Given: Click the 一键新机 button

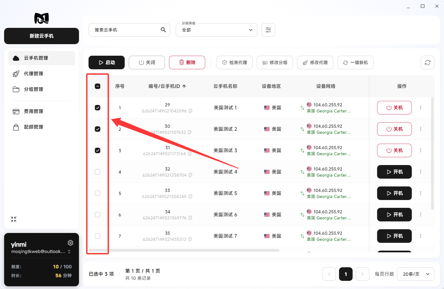Looking at the screenshot, I should [355, 62].
